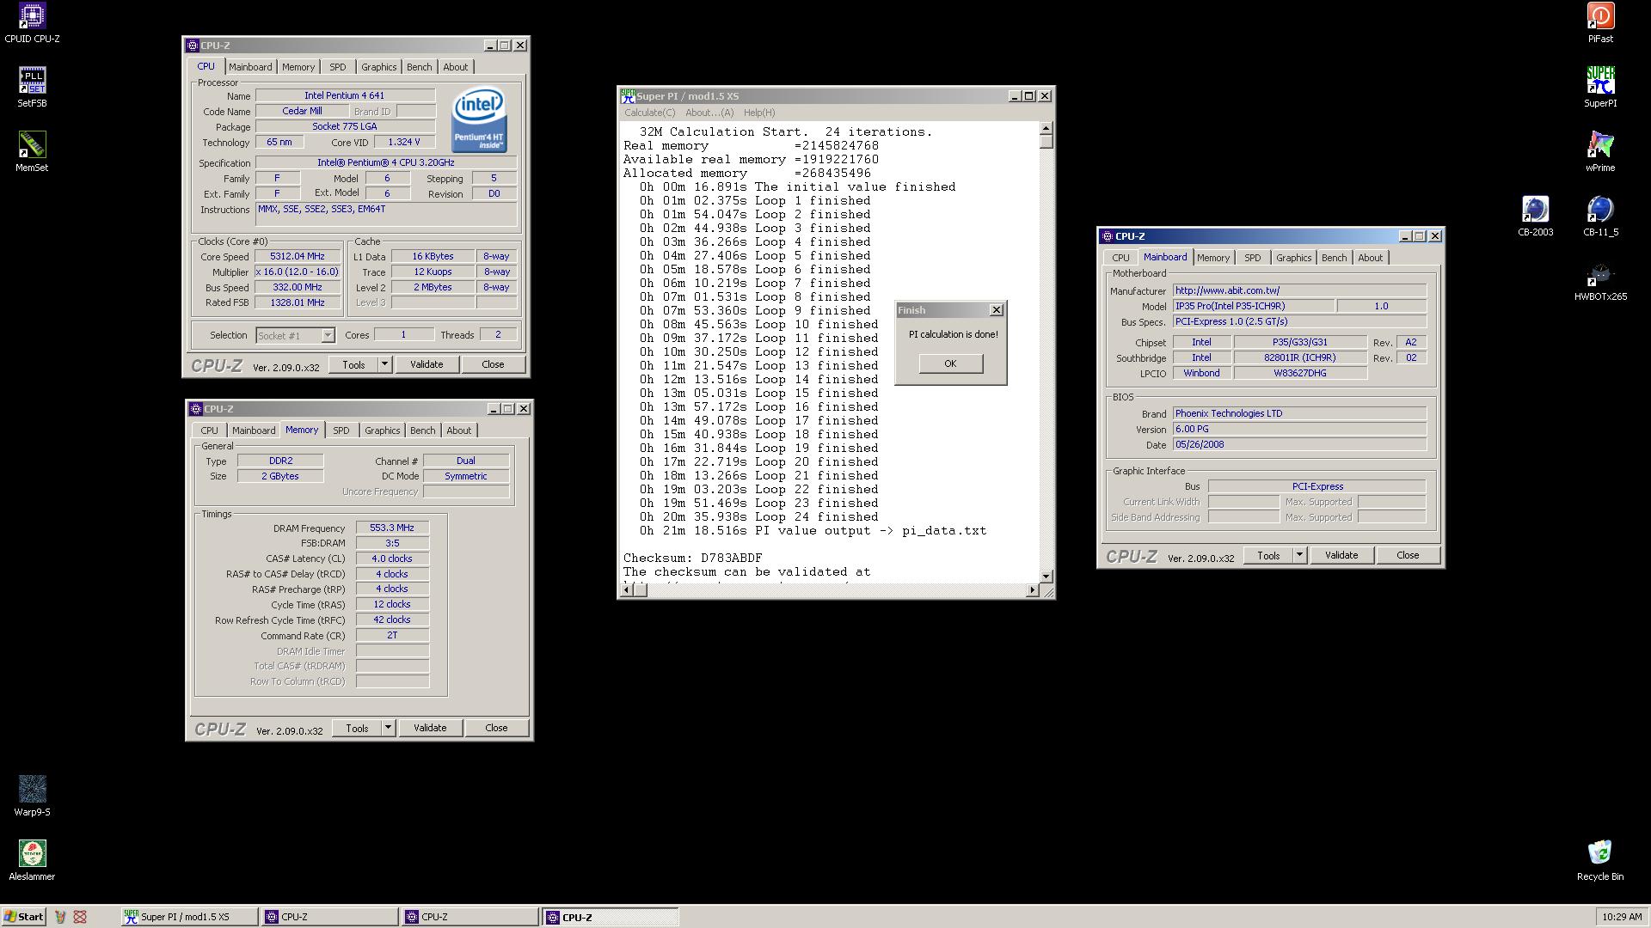This screenshot has height=928, width=1651.
Task: Expand Tools dropdown arrow in Memory window
Action: coord(388,728)
